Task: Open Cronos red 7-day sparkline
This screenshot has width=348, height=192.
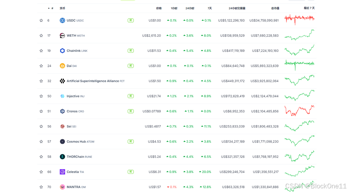Action: pos(299,111)
